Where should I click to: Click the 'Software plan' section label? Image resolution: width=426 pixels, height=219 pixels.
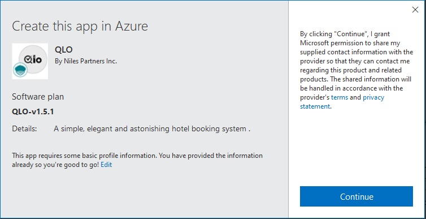[x=38, y=97]
